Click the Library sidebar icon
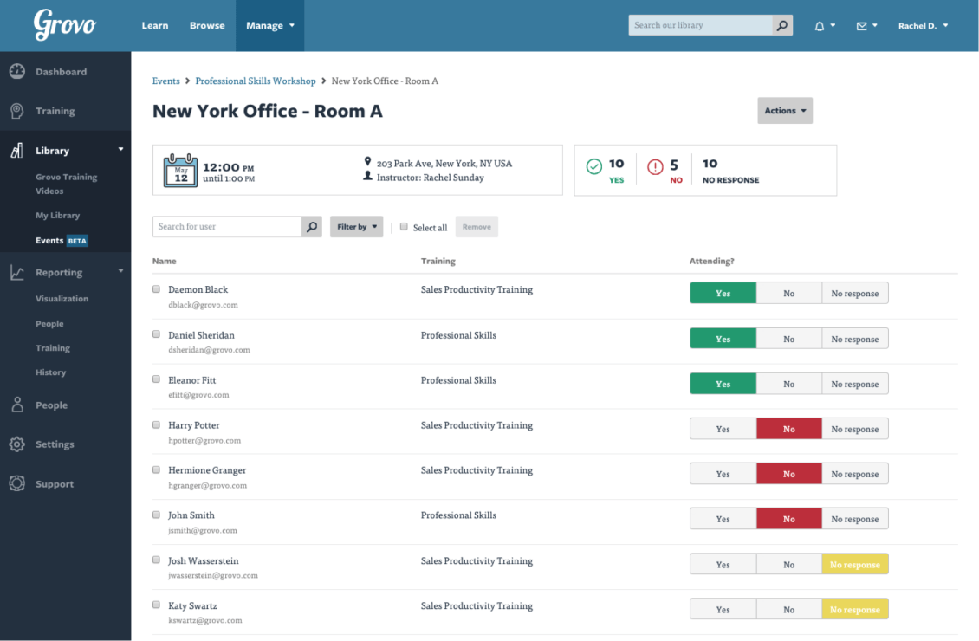 click(x=16, y=148)
